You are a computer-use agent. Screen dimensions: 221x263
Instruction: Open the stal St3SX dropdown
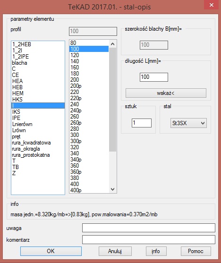[x=188, y=123]
